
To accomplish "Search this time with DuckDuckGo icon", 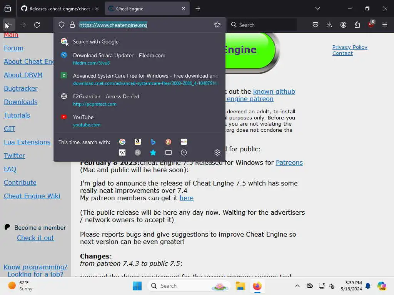I will click(x=169, y=142).
